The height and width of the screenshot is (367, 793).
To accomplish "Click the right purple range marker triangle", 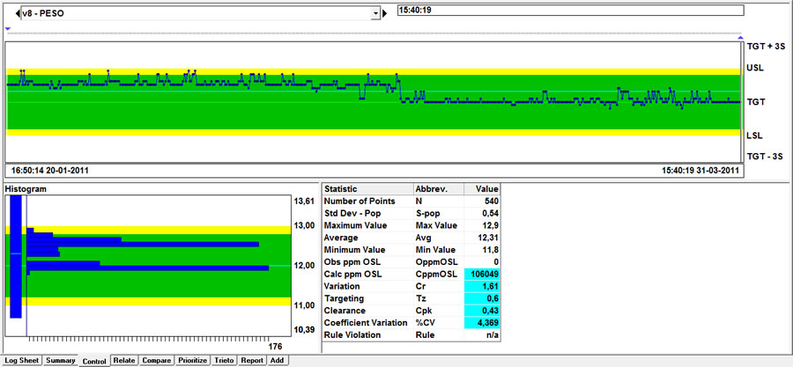I will pyautogui.click(x=740, y=38).
